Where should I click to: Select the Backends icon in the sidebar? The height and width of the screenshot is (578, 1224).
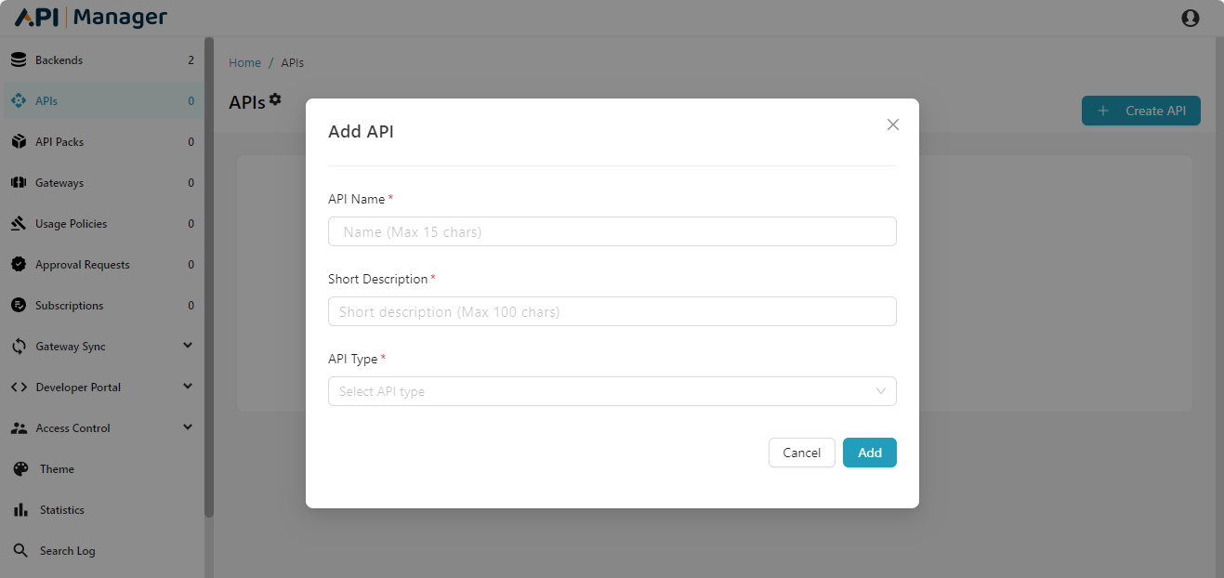coord(19,59)
